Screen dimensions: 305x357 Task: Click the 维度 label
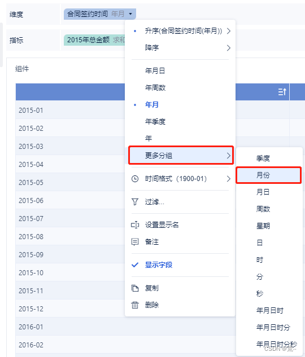(16, 15)
